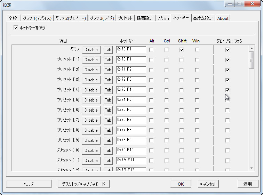The width and height of the screenshot is (263, 195).
Task: Enable global hook for プリセット [11]
Action: [228, 161]
